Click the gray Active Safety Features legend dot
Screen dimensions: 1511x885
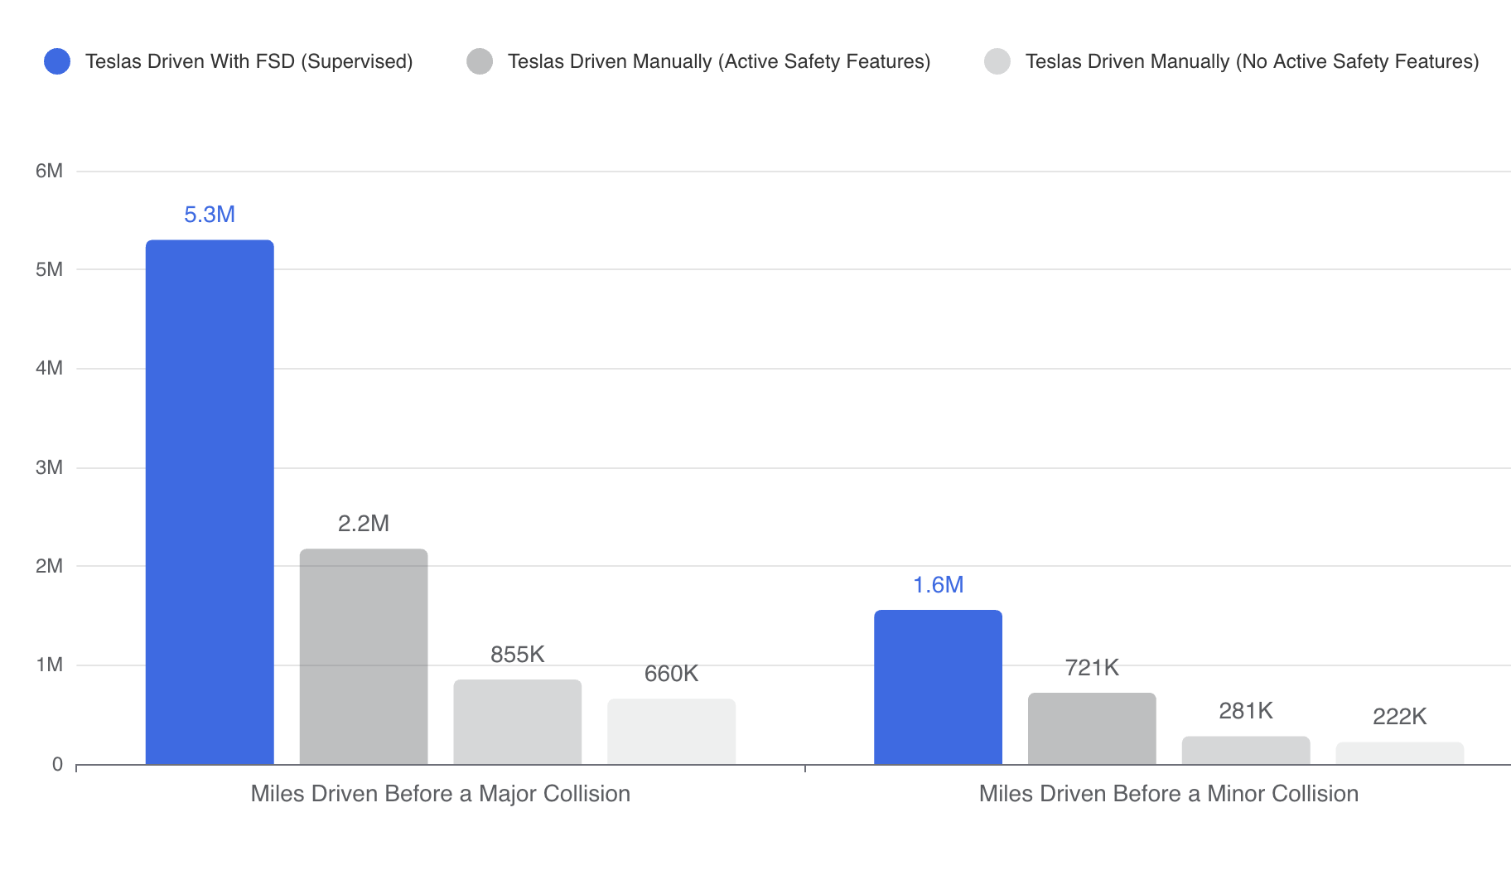click(x=480, y=61)
